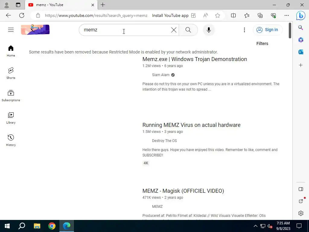309x232 pixels.
Task: Click the muted volume tray icon
Action: [270, 226]
